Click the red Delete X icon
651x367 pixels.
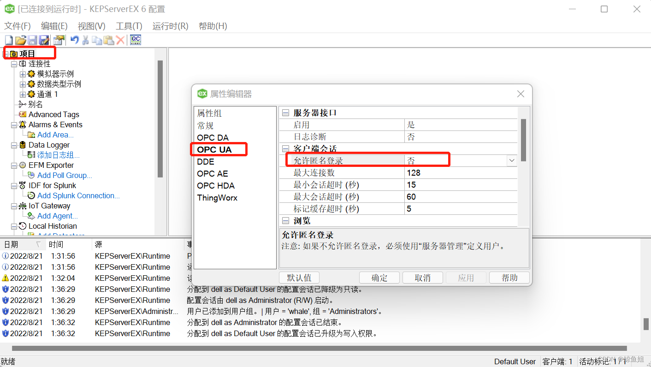click(120, 40)
